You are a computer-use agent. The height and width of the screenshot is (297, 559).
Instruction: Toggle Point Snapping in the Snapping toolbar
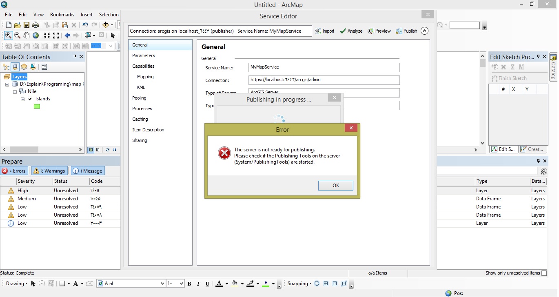(317, 284)
